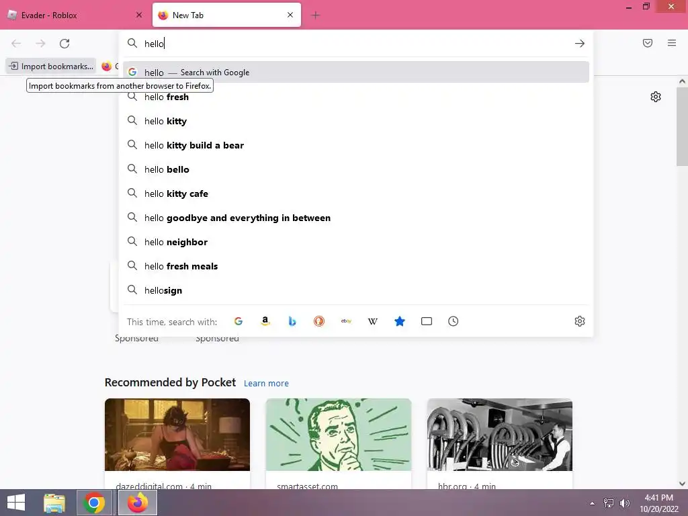Search this time with eBay icon
The width and height of the screenshot is (688, 516).
click(346, 321)
